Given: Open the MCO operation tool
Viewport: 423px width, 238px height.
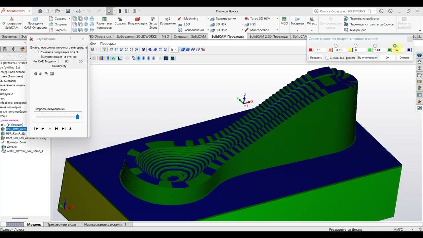Looking at the screenshot, I should click(284, 21).
